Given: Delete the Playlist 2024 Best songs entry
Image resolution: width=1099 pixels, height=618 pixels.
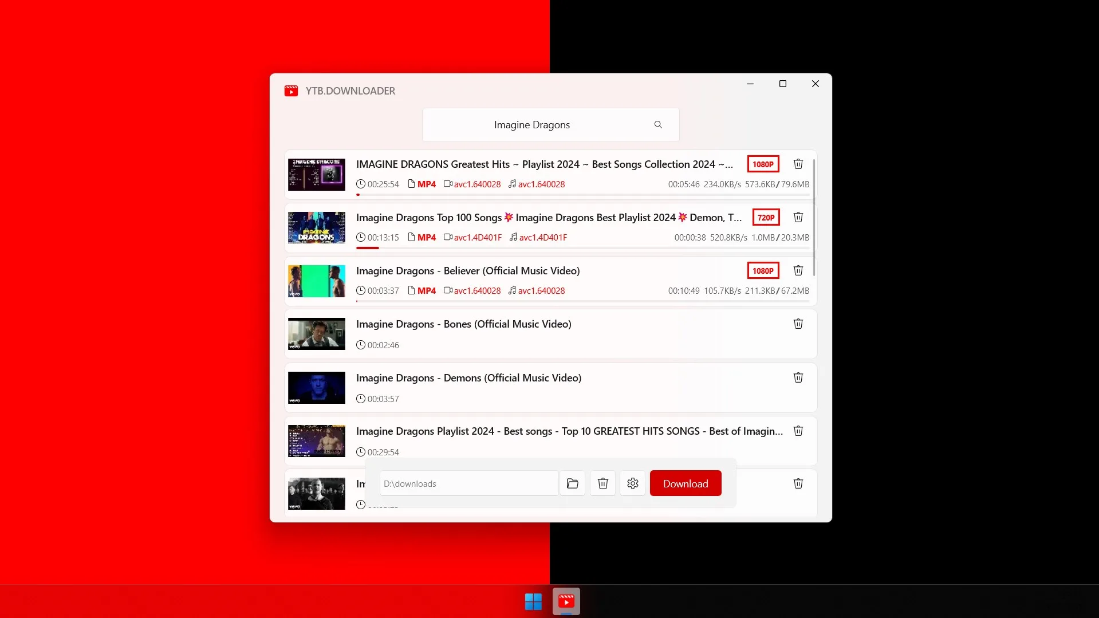Looking at the screenshot, I should point(798,431).
